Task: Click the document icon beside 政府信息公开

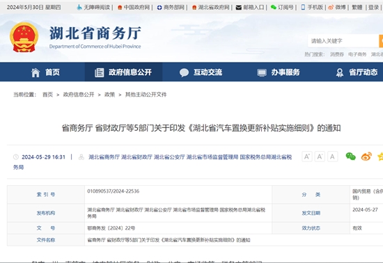Action: [99, 72]
